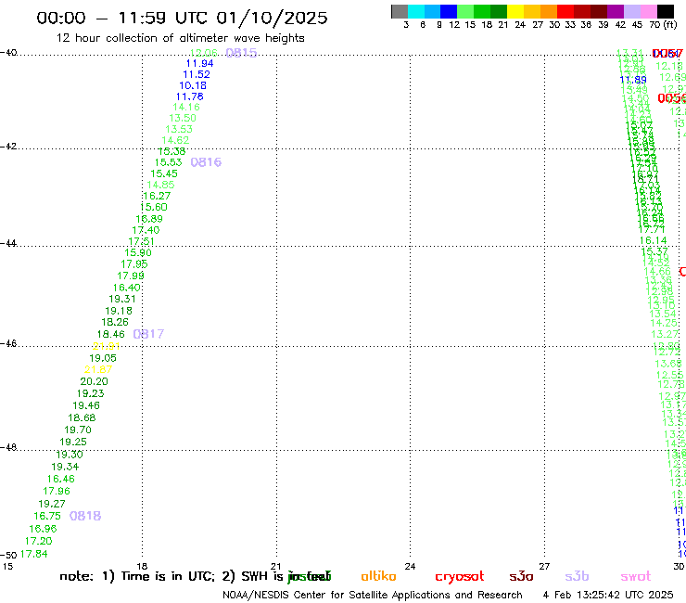Click the dark red s3a legend label
686x603 pixels.
click(x=521, y=576)
